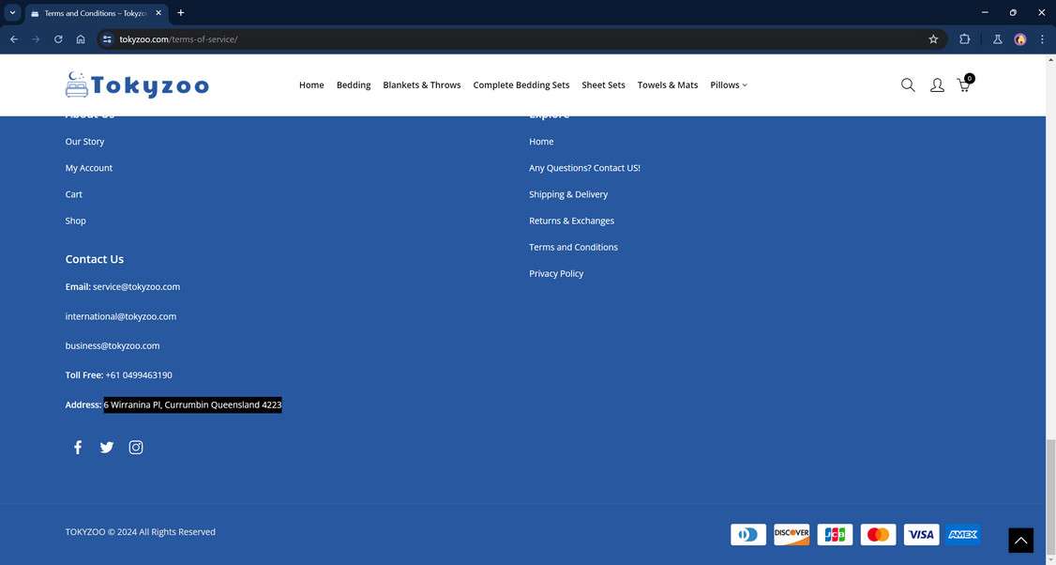Open the Our Story footer link

pyautogui.click(x=84, y=142)
